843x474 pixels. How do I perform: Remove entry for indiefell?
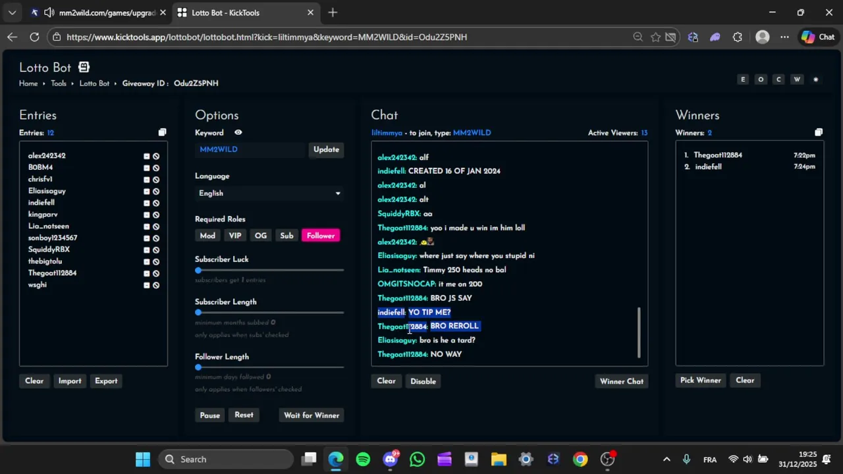click(x=147, y=203)
